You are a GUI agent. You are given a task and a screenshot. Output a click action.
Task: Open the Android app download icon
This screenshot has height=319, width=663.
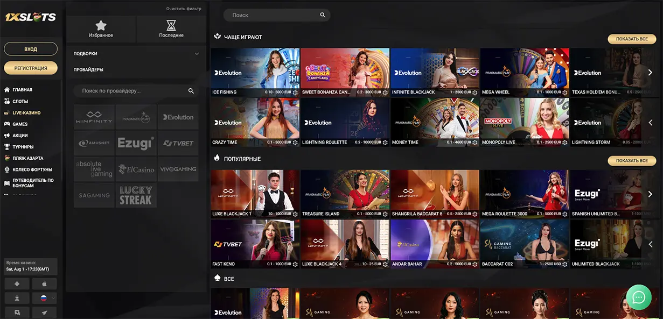(x=17, y=283)
